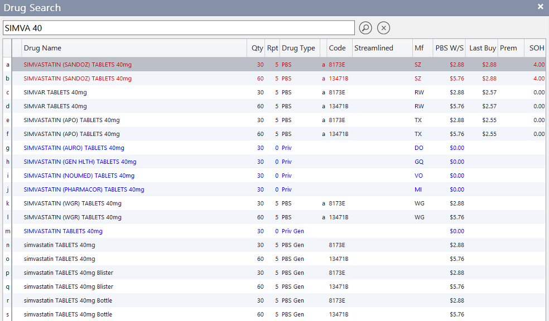Click manufacturer VO in row i
The width and height of the screenshot is (549, 321).
click(x=418, y=176)
